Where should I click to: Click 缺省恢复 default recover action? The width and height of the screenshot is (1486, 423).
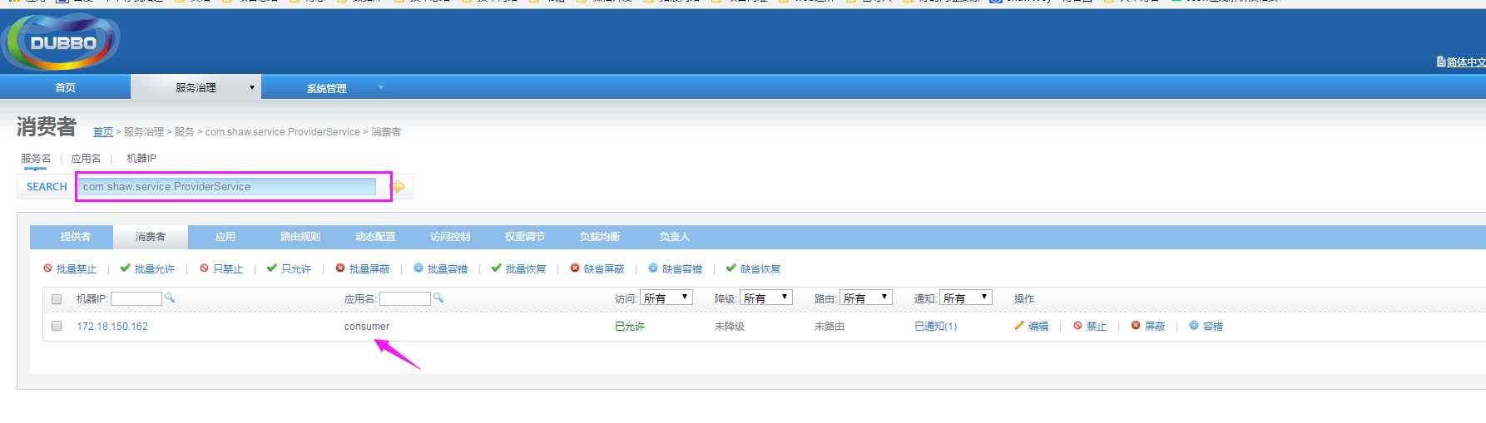(760, 269)
